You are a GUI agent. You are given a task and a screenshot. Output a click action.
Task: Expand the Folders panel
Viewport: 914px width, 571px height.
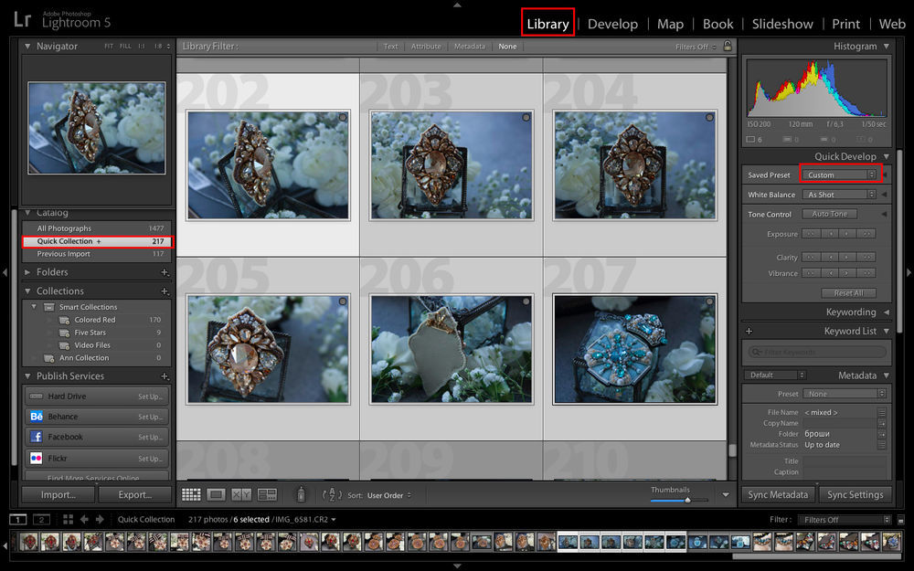tap(27, 272)
